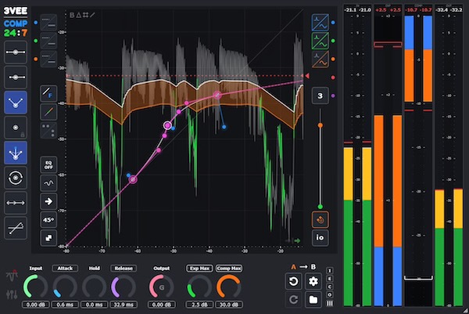Select the blue band filter view icon
469x314 pixels.
click(x=320, y=23)
